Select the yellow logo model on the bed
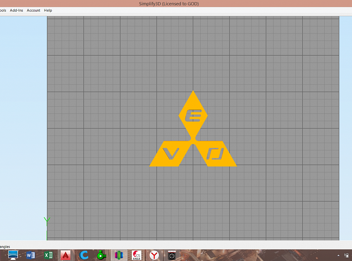The image size is (352, 261). pyautogui.click(x=193, y=128)
